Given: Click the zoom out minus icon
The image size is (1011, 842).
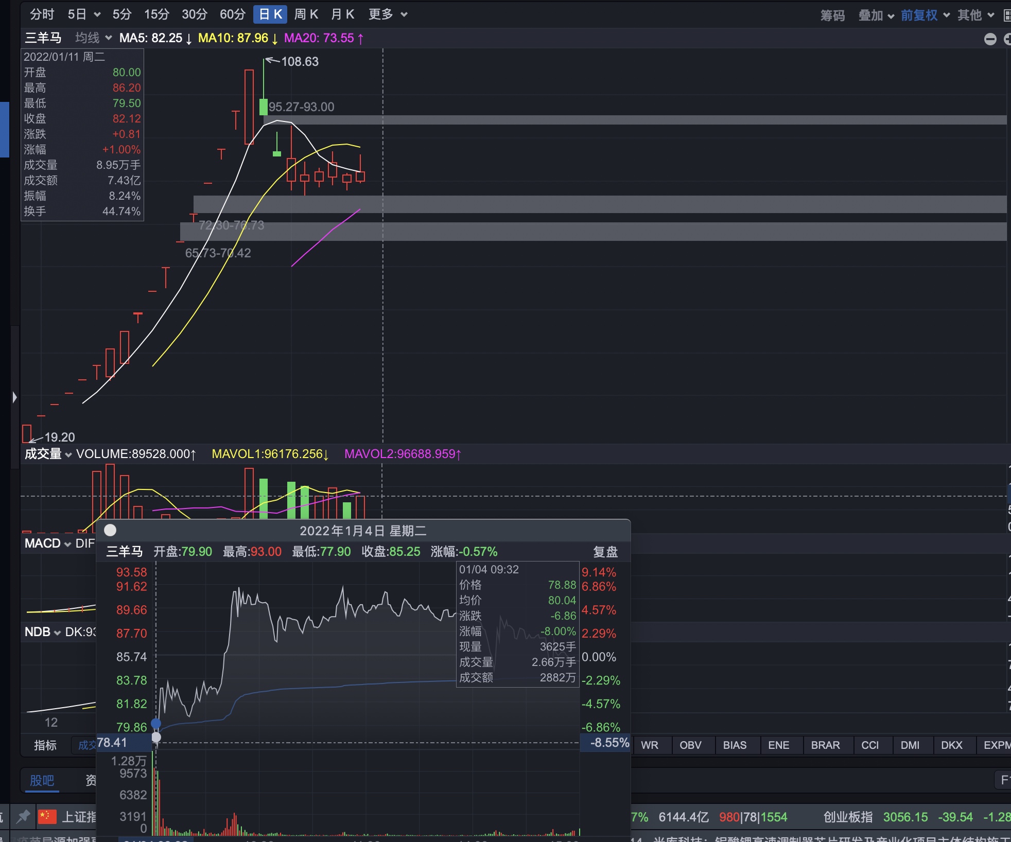Looking at the screenshot, I should tap(990, 39).
